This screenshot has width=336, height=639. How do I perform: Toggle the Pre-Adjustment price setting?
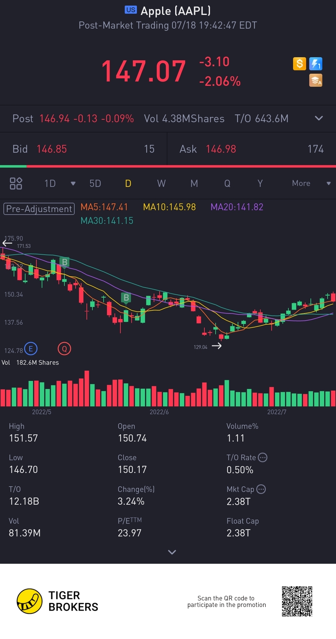(x=39, y=209)
